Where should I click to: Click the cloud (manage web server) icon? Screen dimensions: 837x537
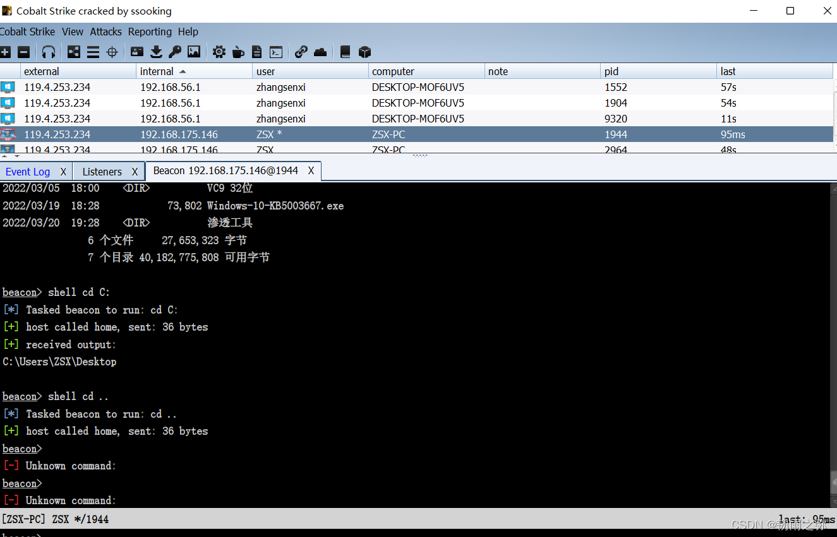tap(320, 52)
